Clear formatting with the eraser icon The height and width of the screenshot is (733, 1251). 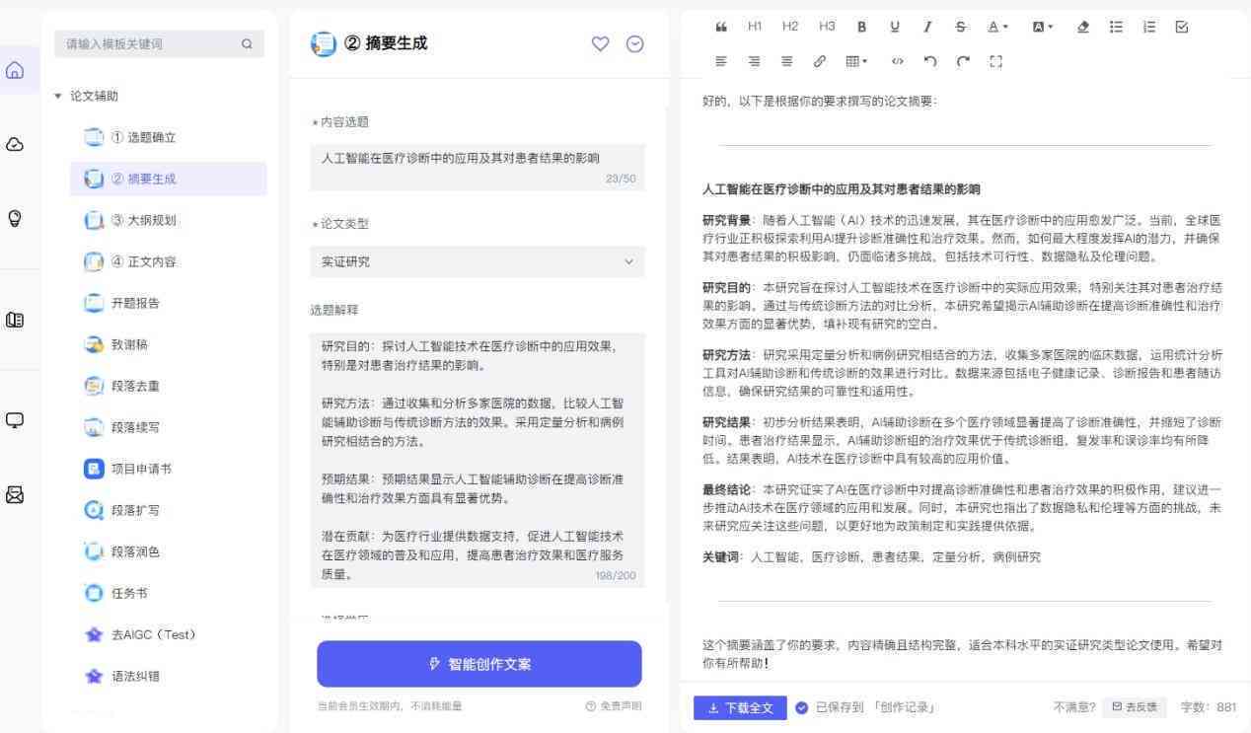[1083, 27]
